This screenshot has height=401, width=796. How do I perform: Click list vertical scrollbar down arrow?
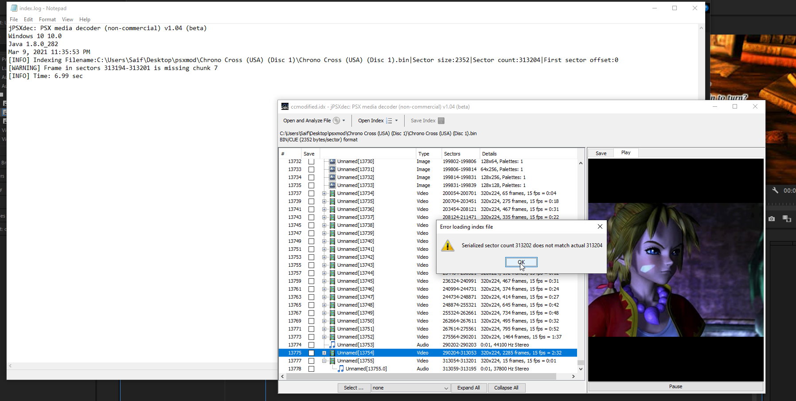[x=581, y=369]
